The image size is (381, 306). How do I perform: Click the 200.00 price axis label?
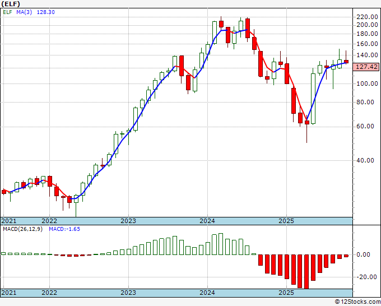tap(367, 25)
